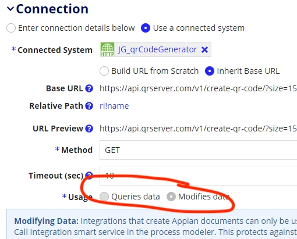
Task: Open the Timeout (sec) help icon
Action: click(x=89, y=176)
